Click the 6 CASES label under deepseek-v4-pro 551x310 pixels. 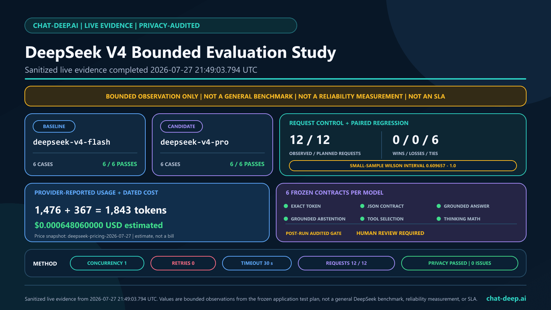coord(170,164)
